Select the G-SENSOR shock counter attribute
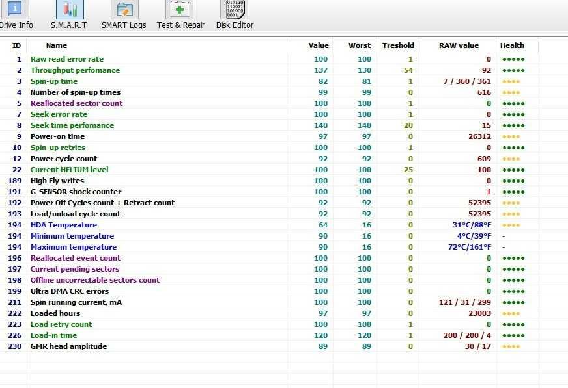The image size is (568, 388). (x=76, y=192)
